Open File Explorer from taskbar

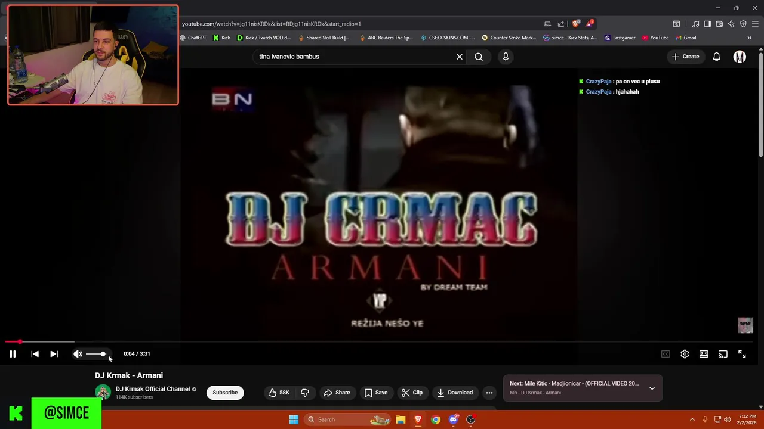[401, 419]
